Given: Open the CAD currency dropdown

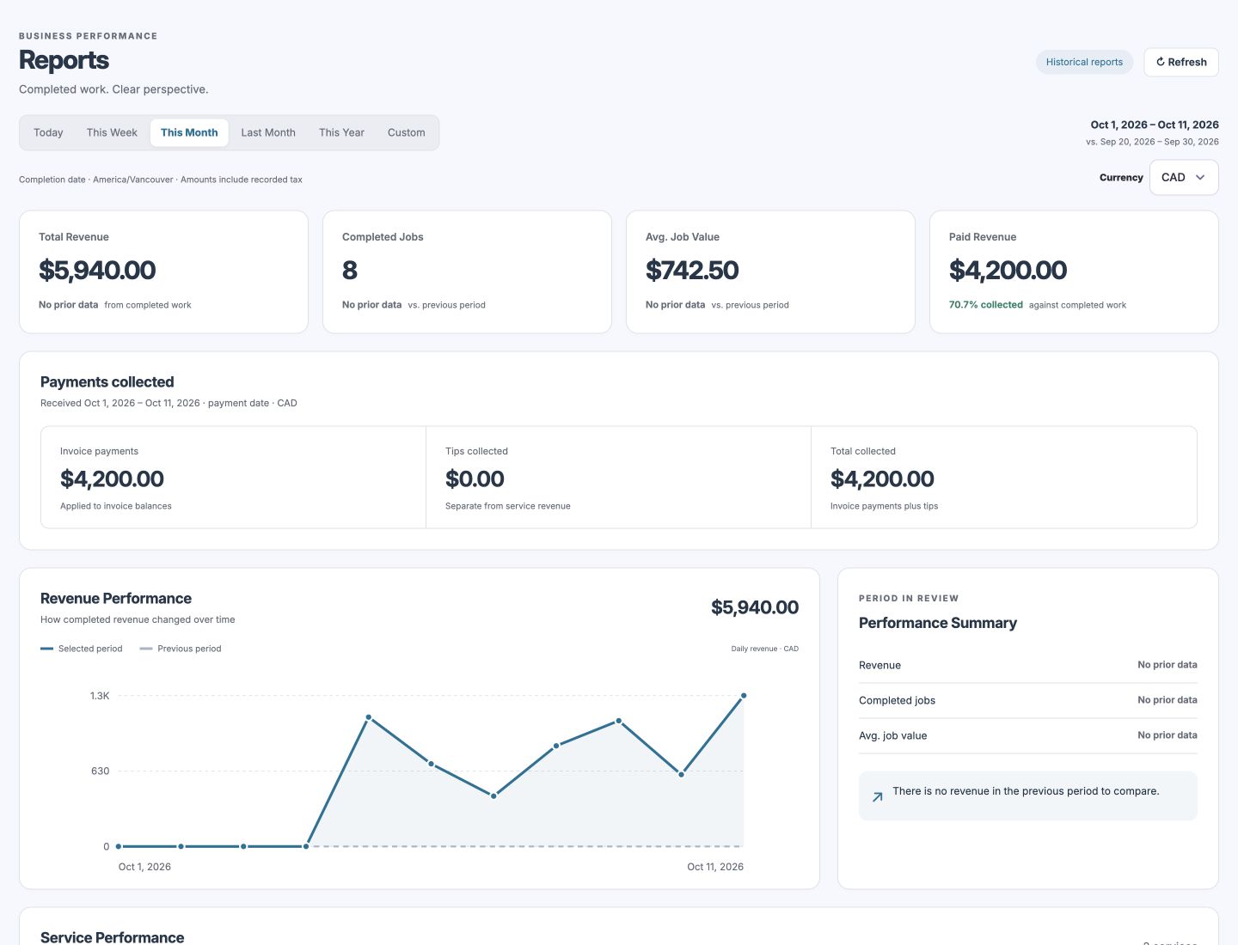Looking at the screenshot, I should point(1184,177).
